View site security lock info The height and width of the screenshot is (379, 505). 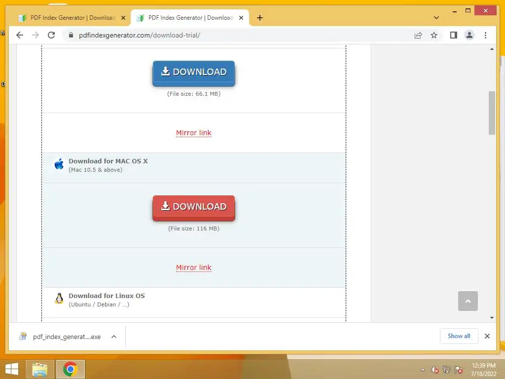[x=71, y=35]
